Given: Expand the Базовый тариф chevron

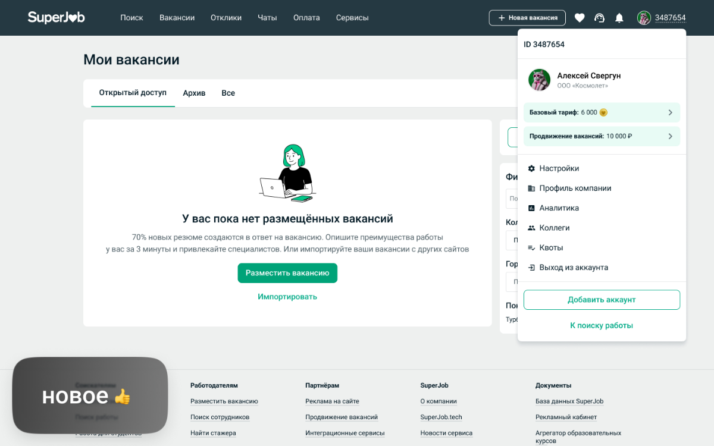Looking at the screenshot, I should point(670,112).
